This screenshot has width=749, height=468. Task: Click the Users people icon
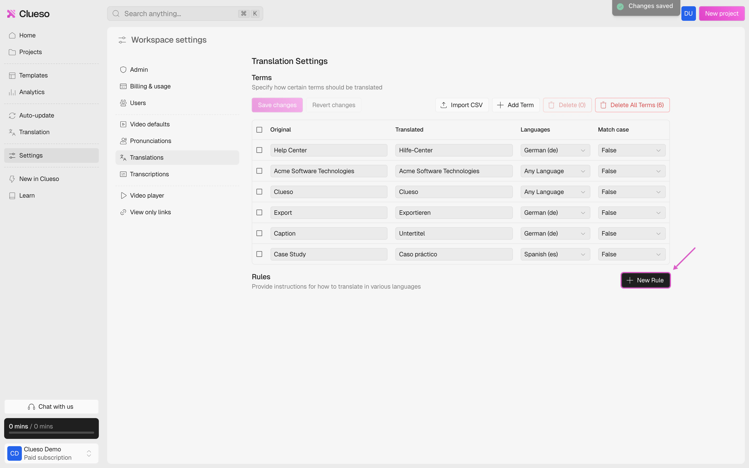tap(123, 103)
